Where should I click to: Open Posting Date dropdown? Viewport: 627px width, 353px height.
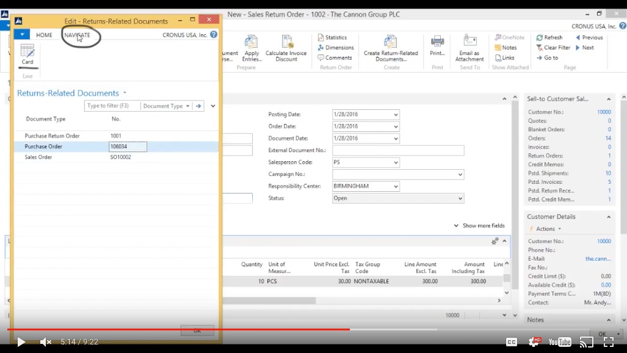click(396, 114)
